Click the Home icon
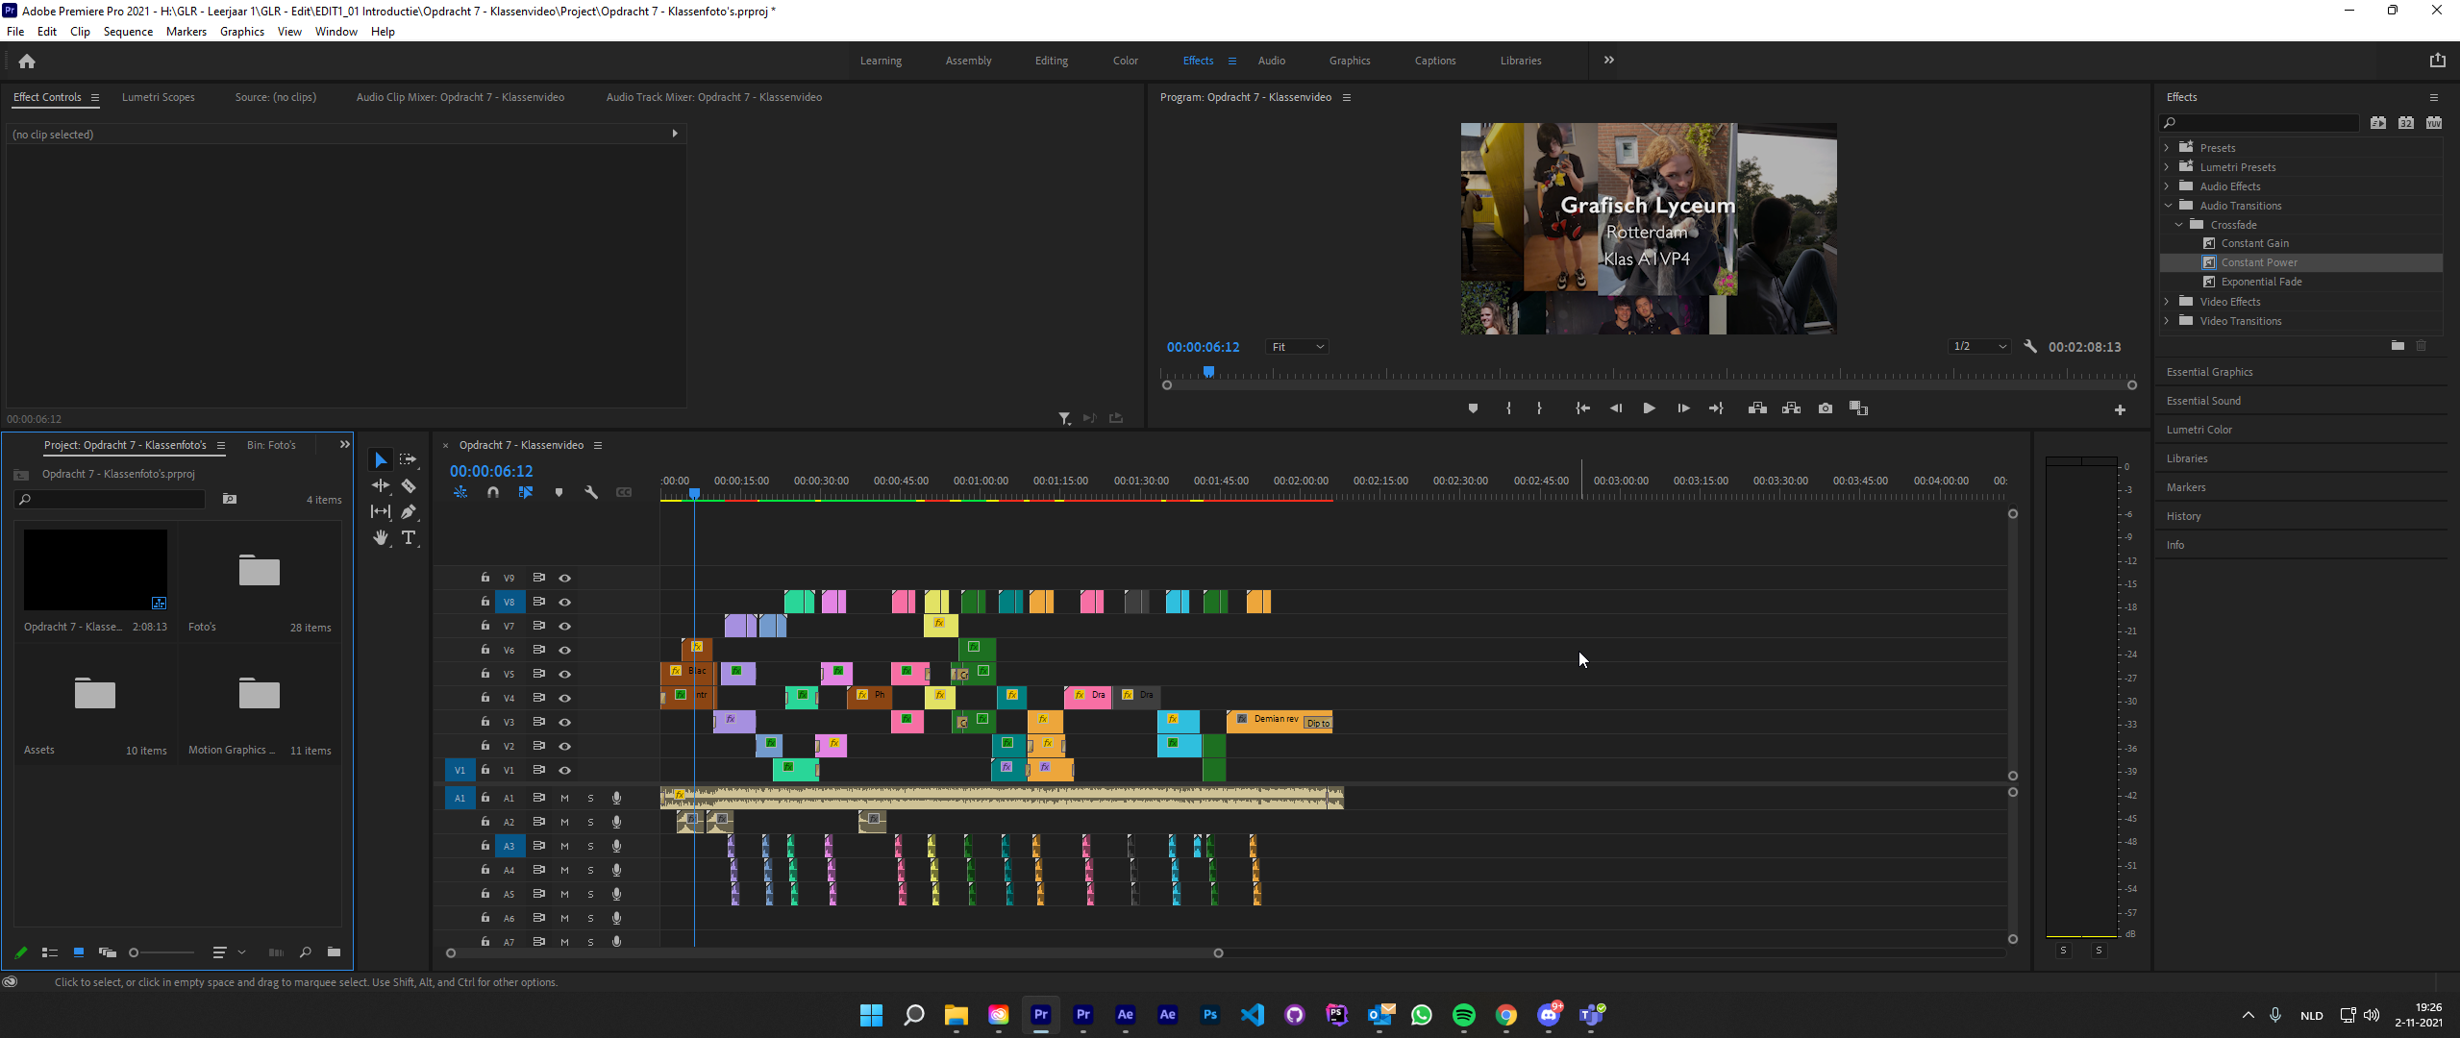The image size is (2460, 1038). point(27,62)
